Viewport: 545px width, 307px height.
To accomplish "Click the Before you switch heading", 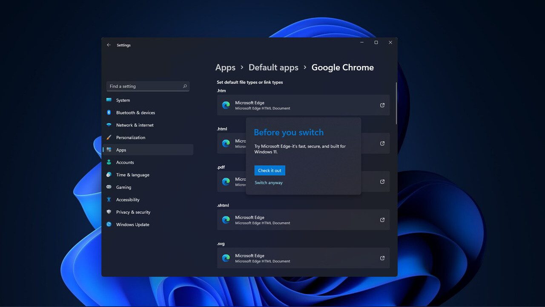I will pyautogui.click(x=289, y=132).
